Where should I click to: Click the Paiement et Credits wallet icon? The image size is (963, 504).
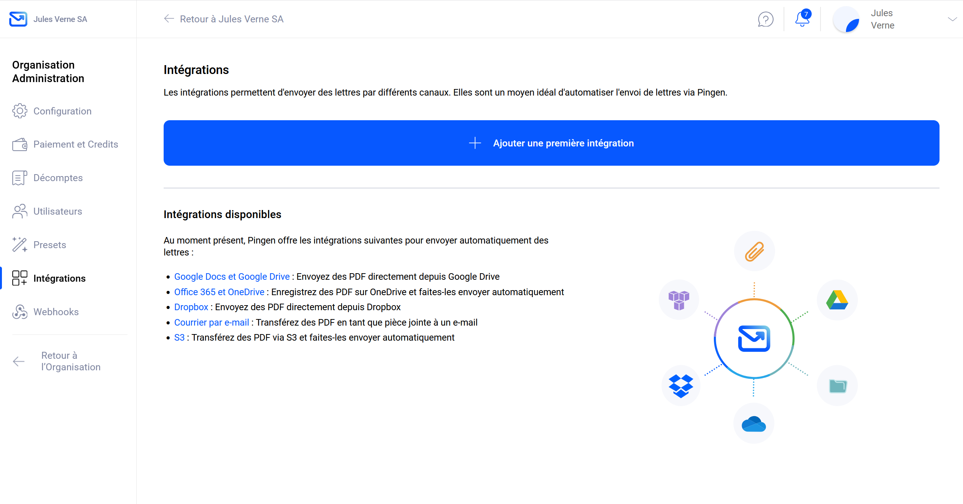[20, 144]
